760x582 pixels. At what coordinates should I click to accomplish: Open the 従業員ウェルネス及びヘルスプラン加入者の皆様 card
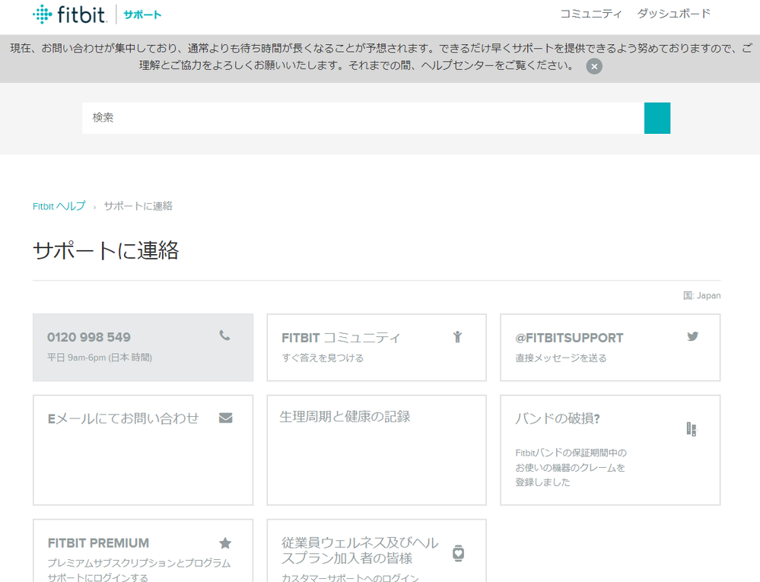tap(377, 551)
